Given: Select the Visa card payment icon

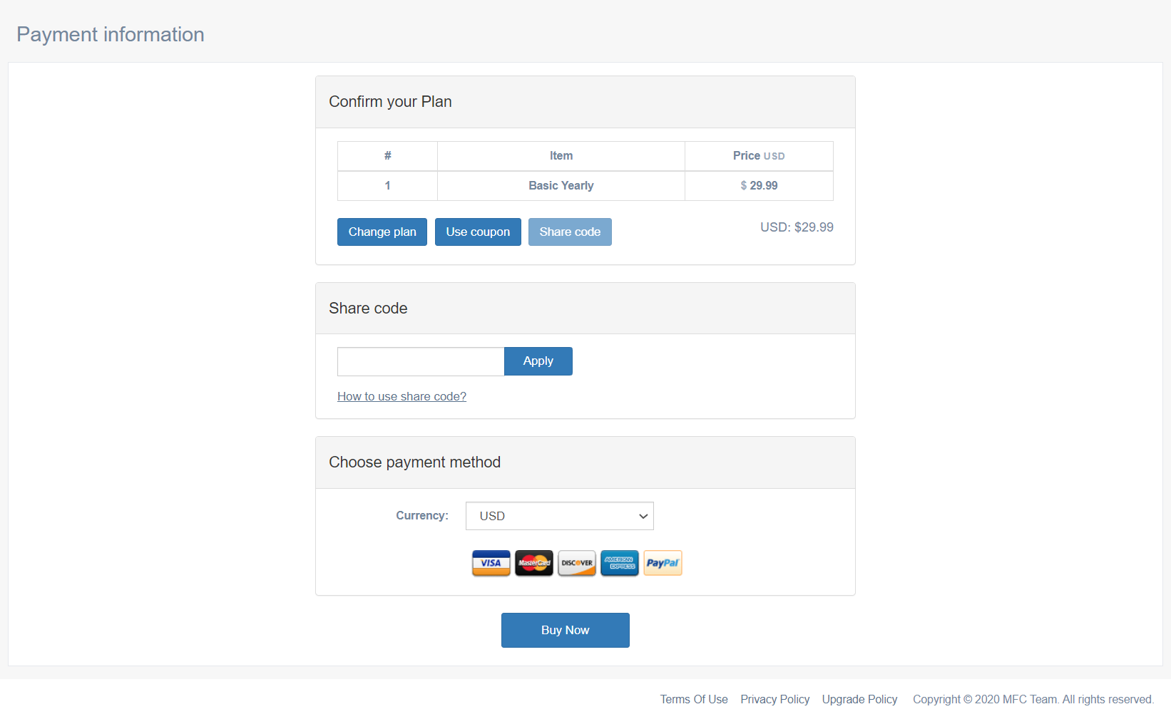Looking at the screenshot, I should [491, 563].
